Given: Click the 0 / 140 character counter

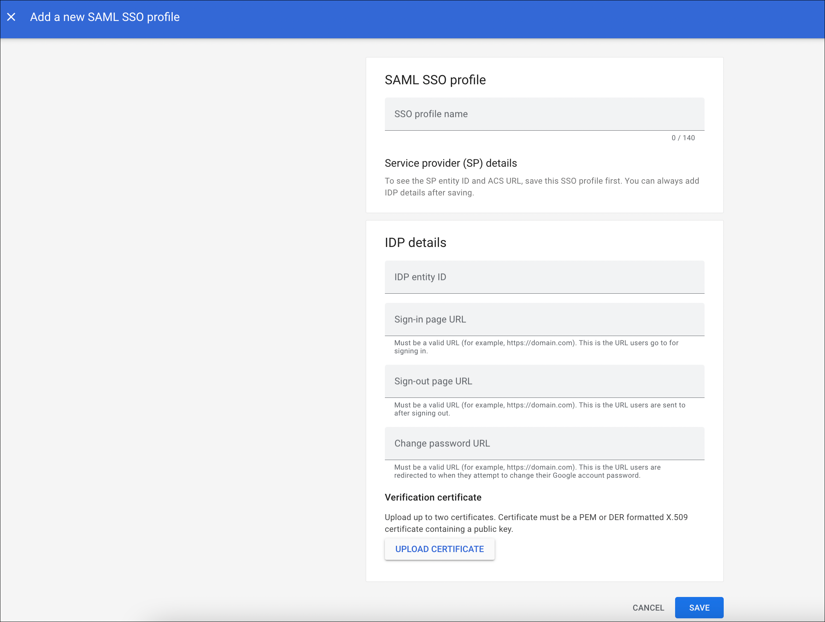Looking at the screenshot, I should [x=683, y=138].
